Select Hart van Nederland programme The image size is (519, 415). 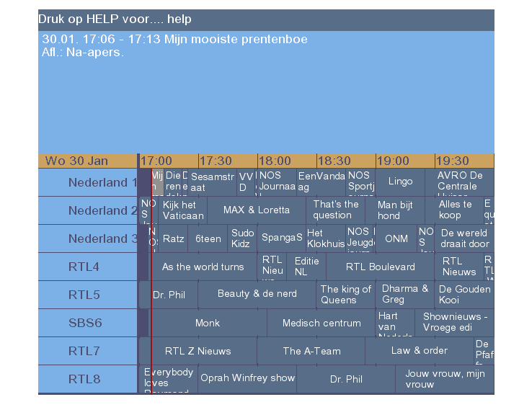395,323
